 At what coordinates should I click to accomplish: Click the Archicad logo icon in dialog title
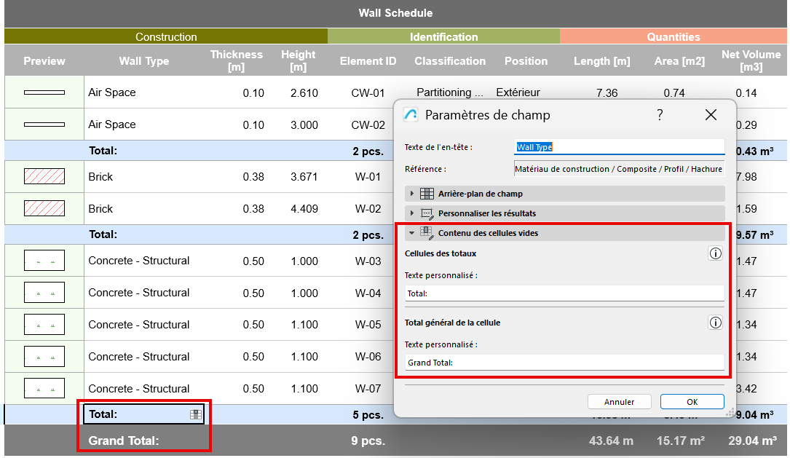point(411,115)
